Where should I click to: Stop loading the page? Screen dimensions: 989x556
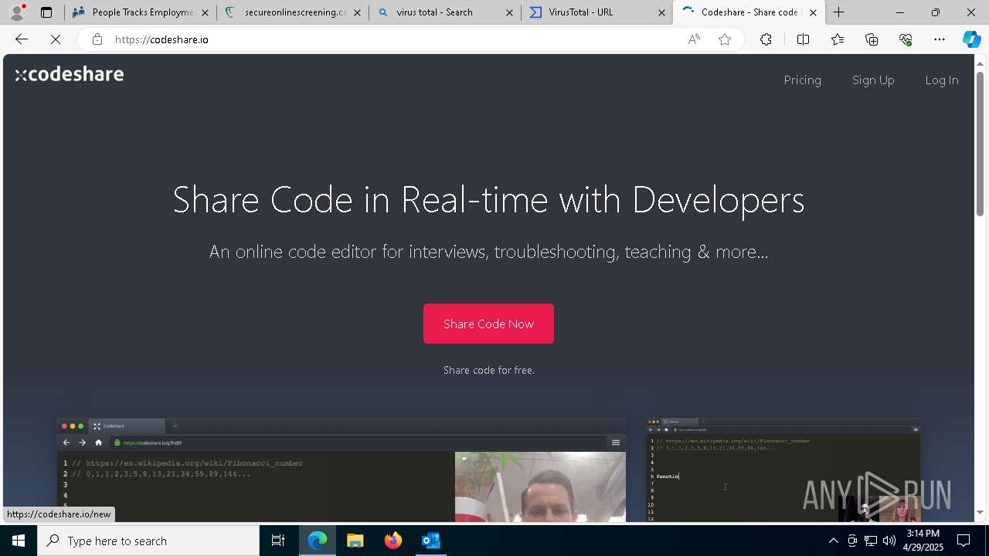[56, 39]
